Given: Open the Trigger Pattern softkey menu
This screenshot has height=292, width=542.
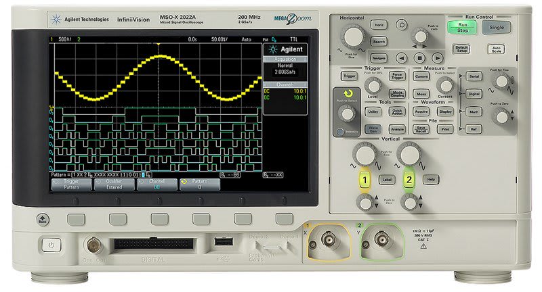Looking at the screenshot, I should 71,185.
